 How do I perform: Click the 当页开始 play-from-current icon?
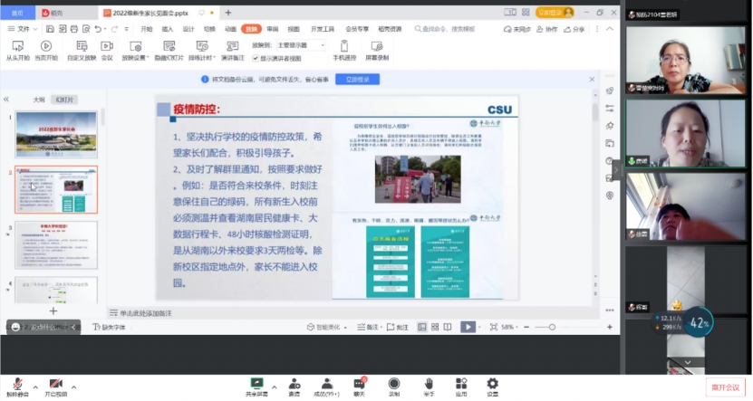[x=46, y=45]
